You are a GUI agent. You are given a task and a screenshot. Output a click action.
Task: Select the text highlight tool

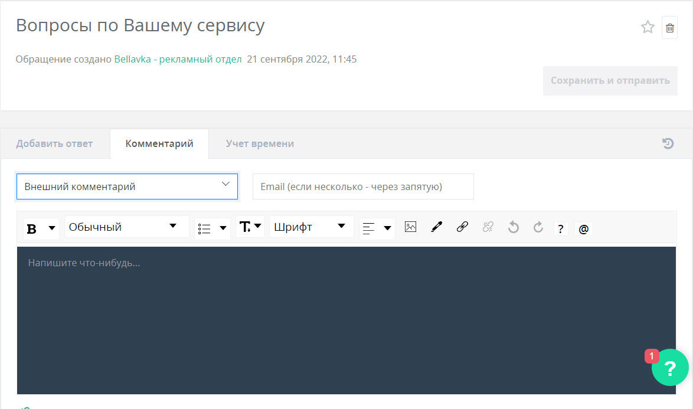436,228
